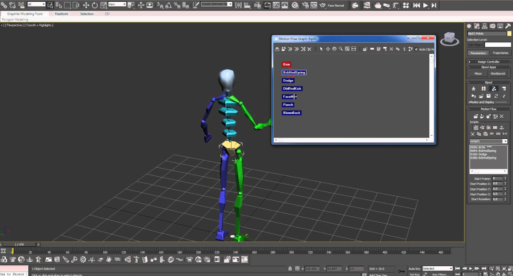Switch to the Freeform ribbon tab

click(61, 14)
